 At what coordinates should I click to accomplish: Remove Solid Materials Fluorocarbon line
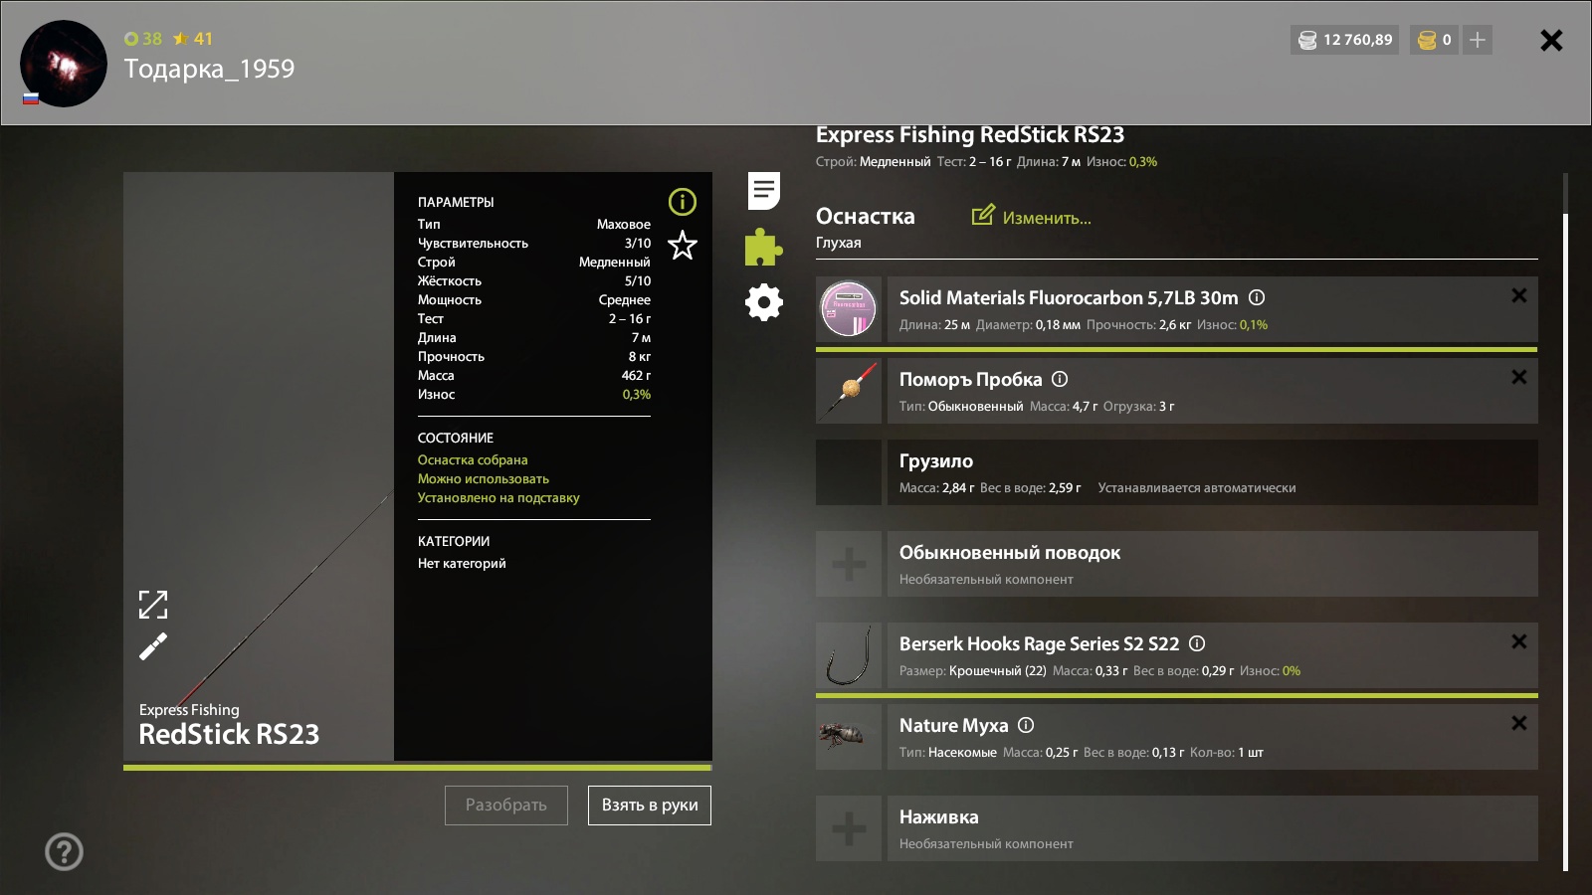point(1519,295)
